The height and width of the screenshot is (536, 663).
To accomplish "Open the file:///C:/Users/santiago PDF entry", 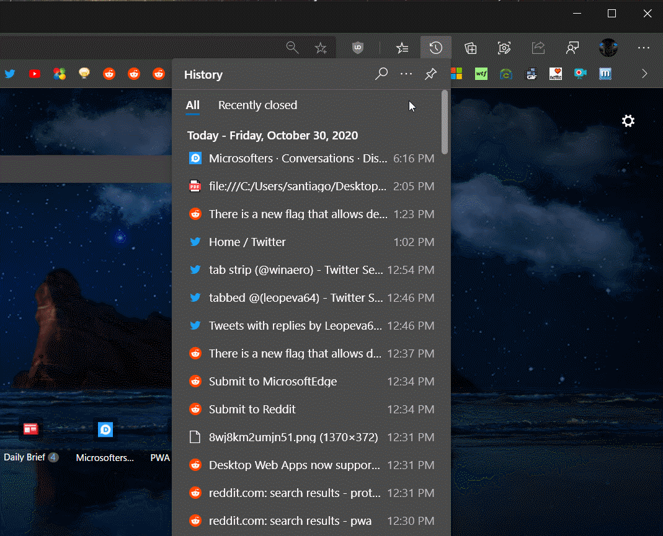I will tap(311, 187).
